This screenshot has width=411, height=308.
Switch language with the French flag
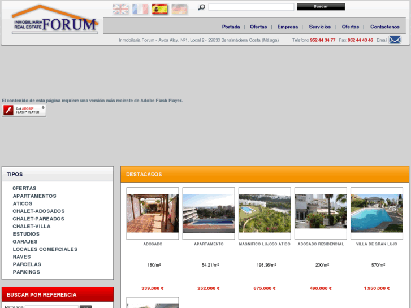click(x=140, y=9)
